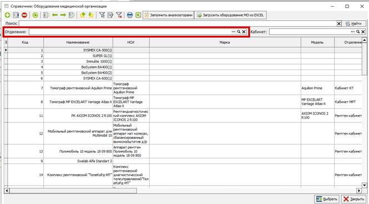Refresh the equipment list
The width and height of the screenshot is (369, 204).
coord(35,16)
